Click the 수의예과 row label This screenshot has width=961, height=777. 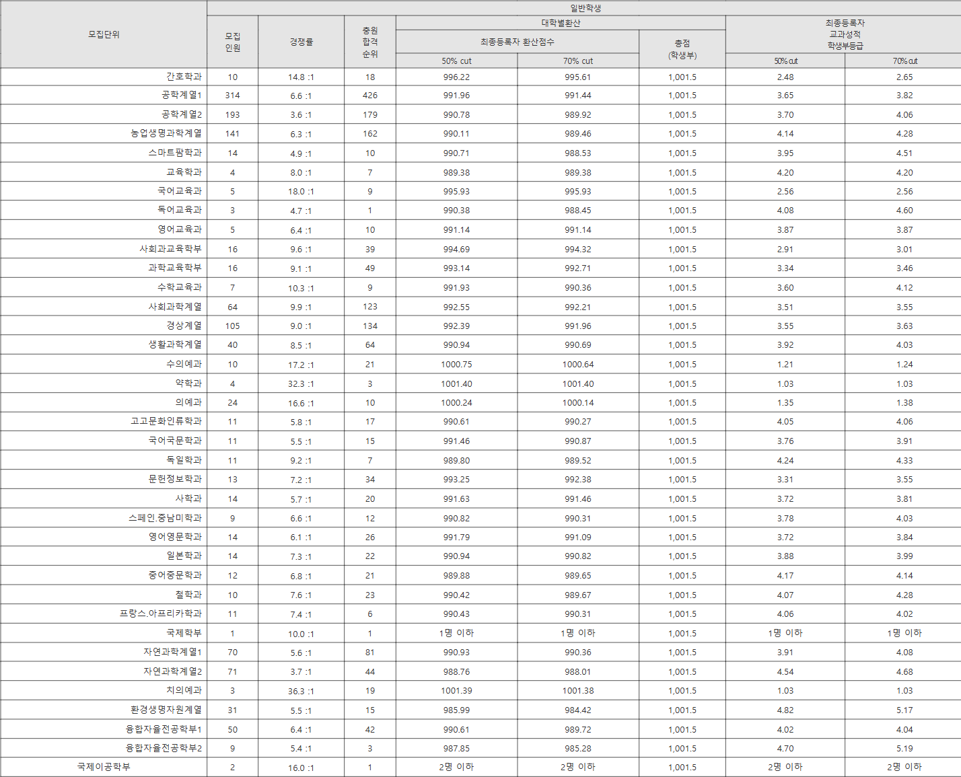(184, 364)
